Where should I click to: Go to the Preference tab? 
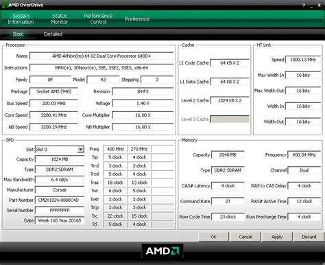(137, 19)
